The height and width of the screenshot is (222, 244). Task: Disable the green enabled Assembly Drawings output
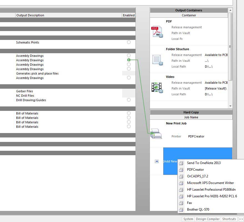129,60
